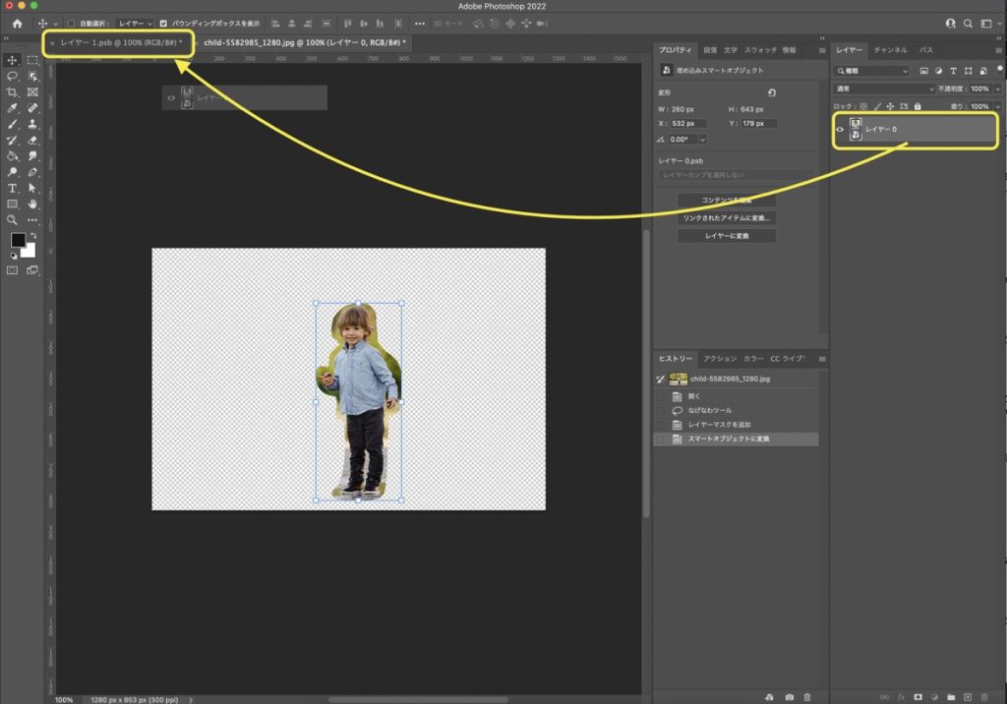Image resolution: width=1007 pixels, height=704 pixels.
Task: Select the History Brush tool
Action: coord(12,140)
